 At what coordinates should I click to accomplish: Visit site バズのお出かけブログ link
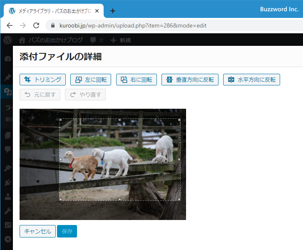tap(51, 40)
